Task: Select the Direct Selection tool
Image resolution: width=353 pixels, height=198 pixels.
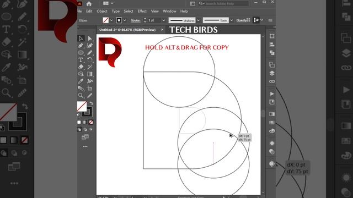Action: [x=89, y=38]
